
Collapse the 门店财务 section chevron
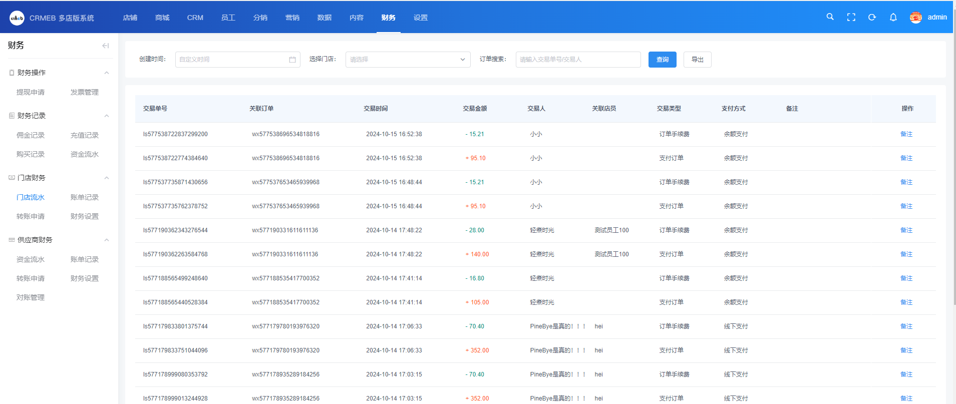[x=106, y=178]
